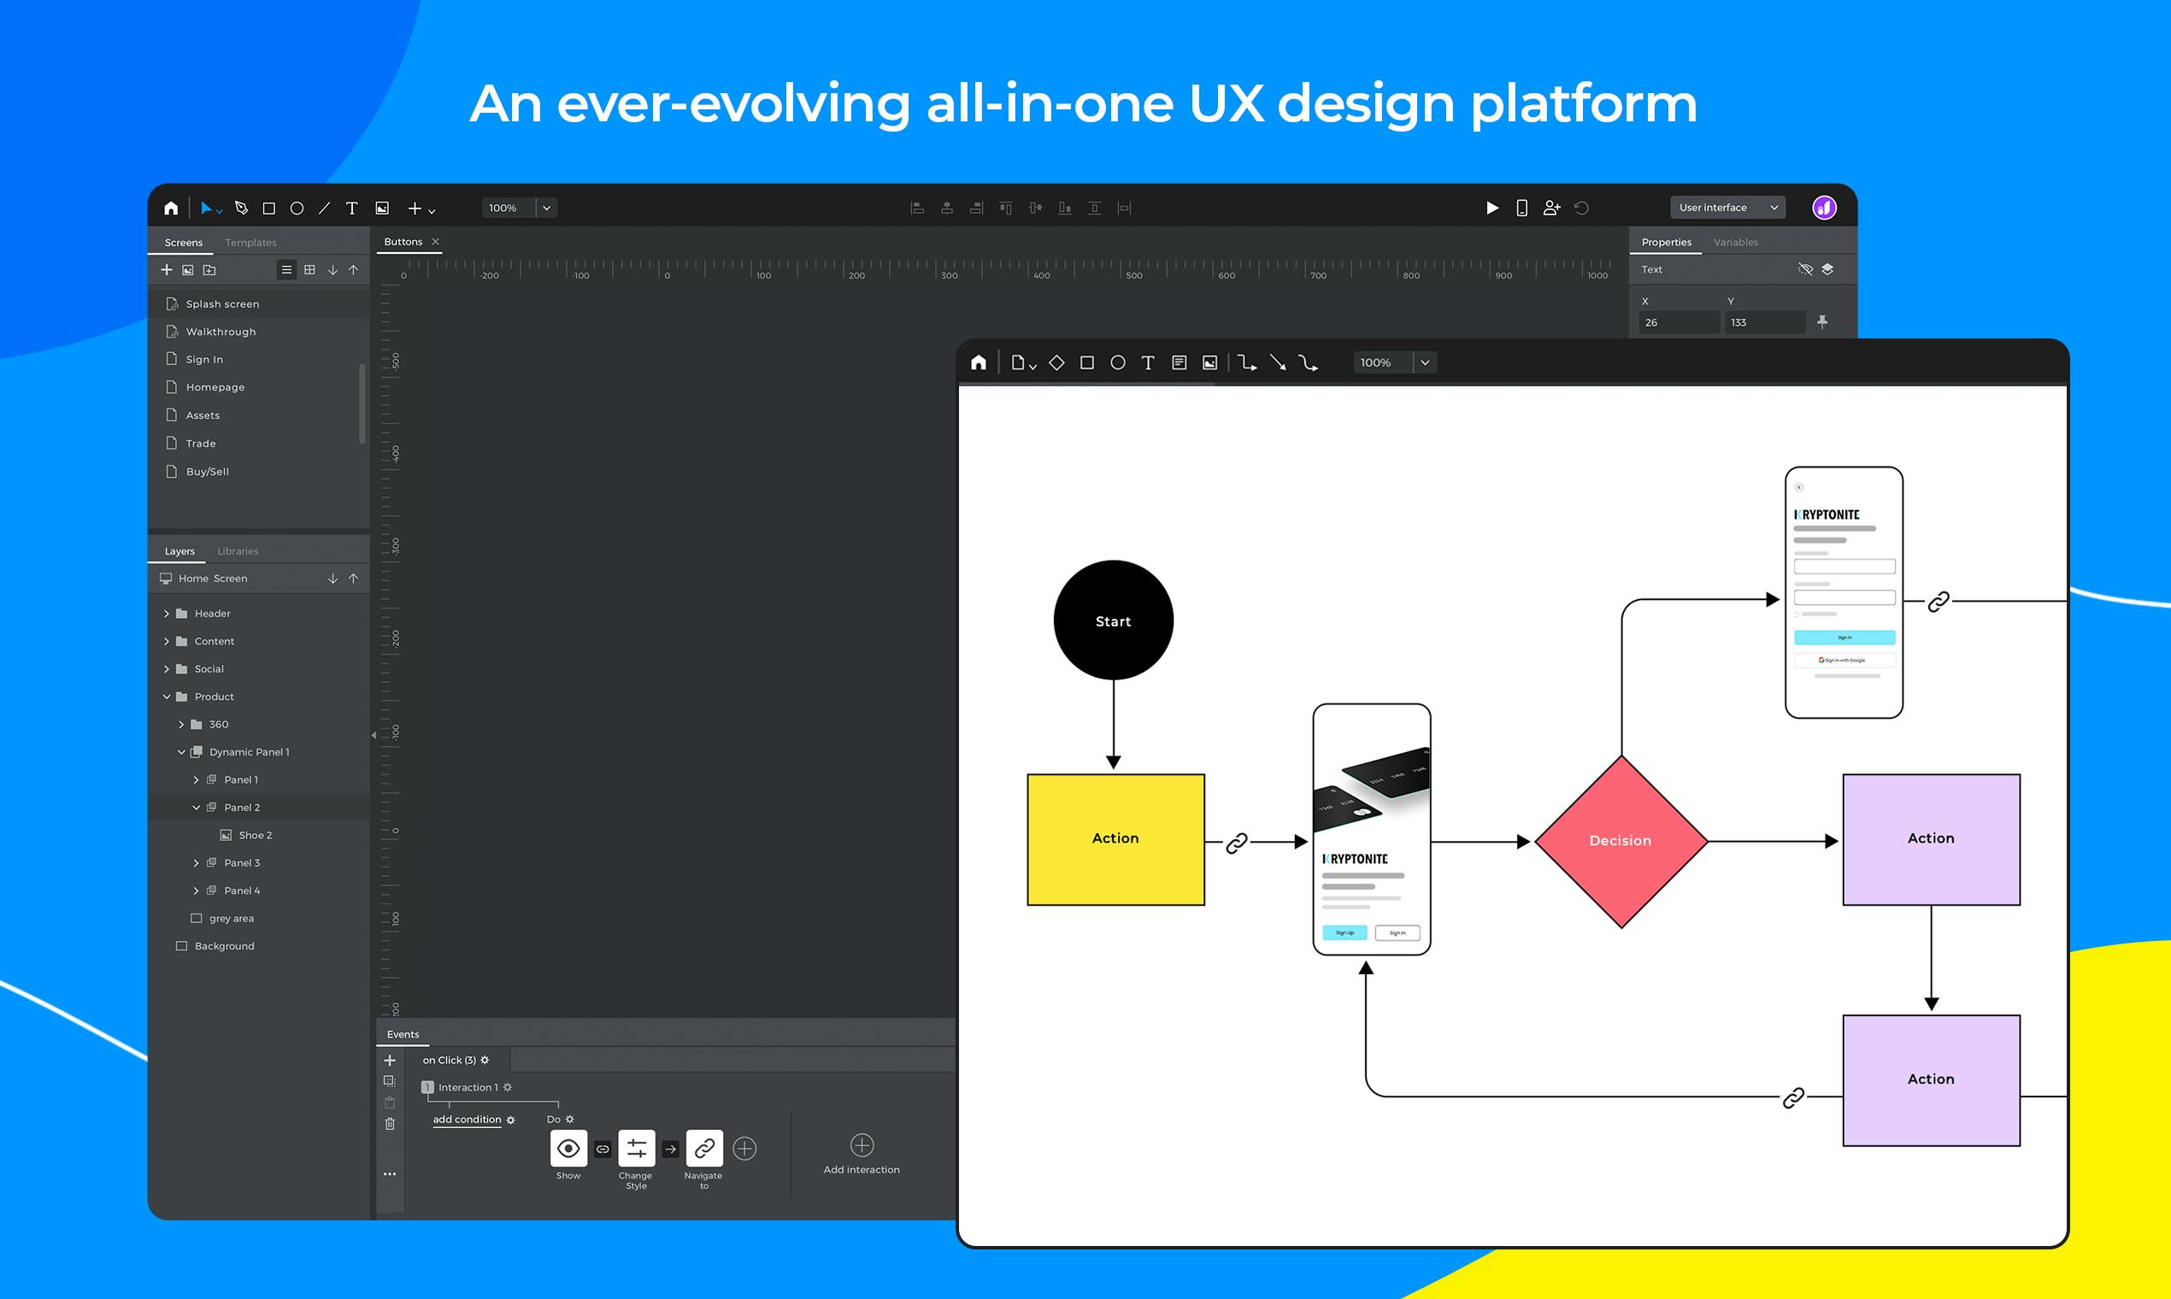Choose the curved connector tool
The image size is (2171, 1299).
point(1309,362)
